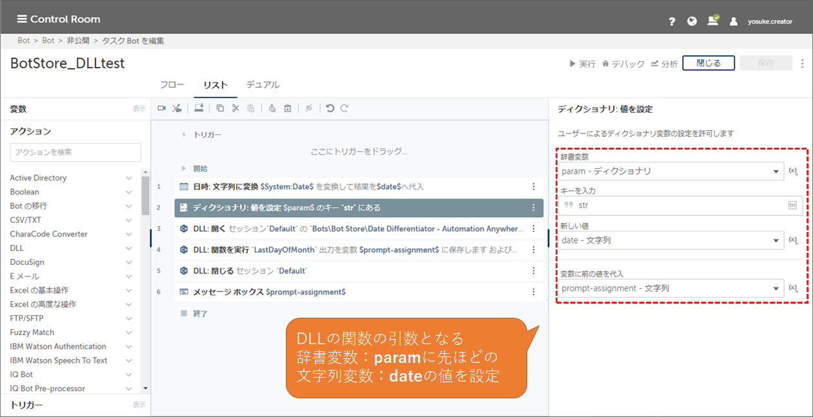Viewport: 813px width, 417px height.
Task: Expand the Excel の基本操作 action group
Action: (x=129, y=290)
